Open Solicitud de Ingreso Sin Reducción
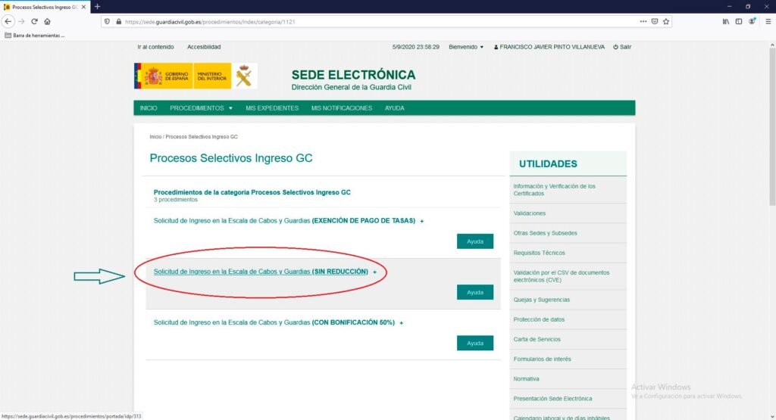This screenshot has height=420, width=776. click(x=261, y=272)
